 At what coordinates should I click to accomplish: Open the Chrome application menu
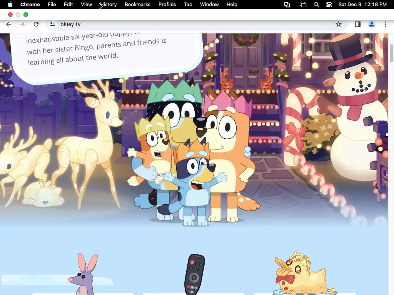[30, 5]
